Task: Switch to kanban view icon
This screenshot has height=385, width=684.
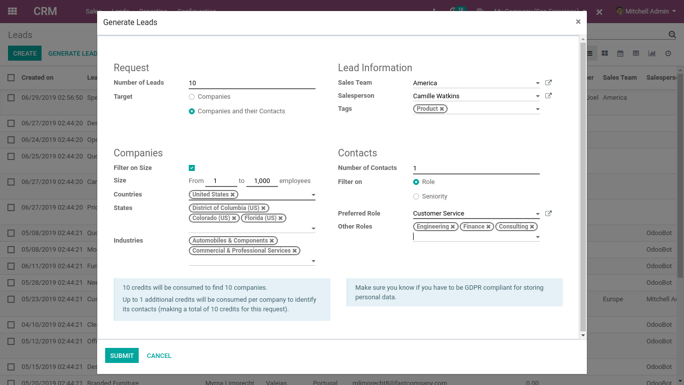Action: (605, 53)
